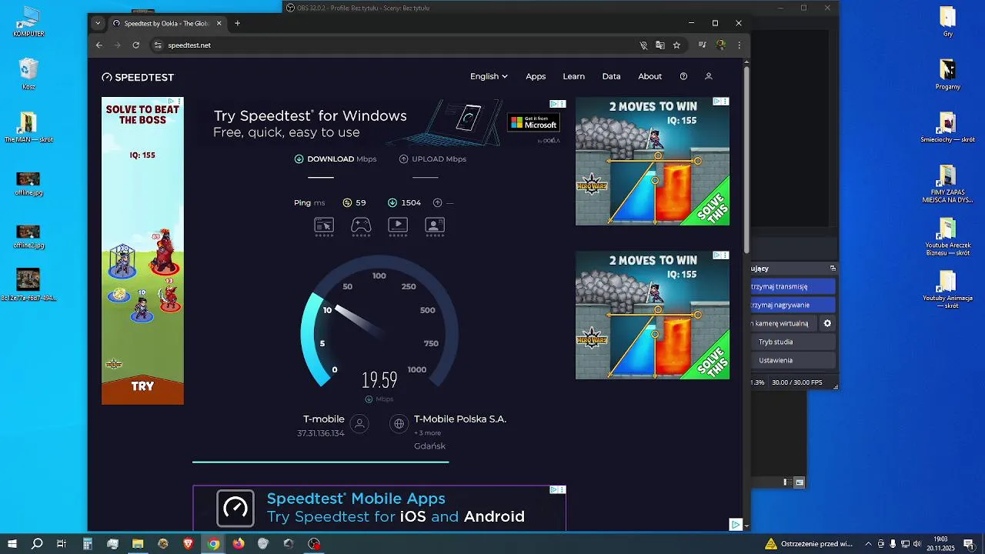Open Calculator from the taskbar
The width and height of the screenshot is (985, 554).
[88, 544]
